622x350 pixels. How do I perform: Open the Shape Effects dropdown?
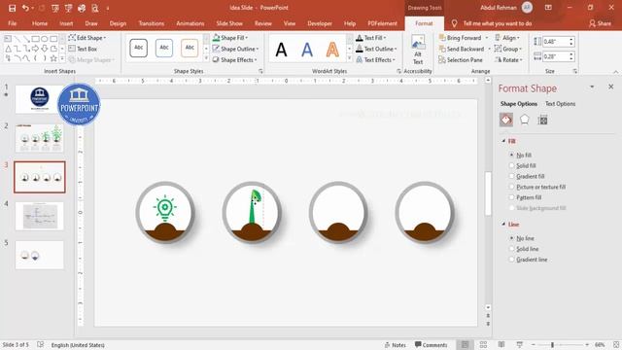click(235, 60)
